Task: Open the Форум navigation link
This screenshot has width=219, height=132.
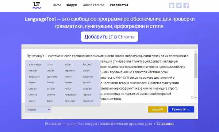Action: 72,5
